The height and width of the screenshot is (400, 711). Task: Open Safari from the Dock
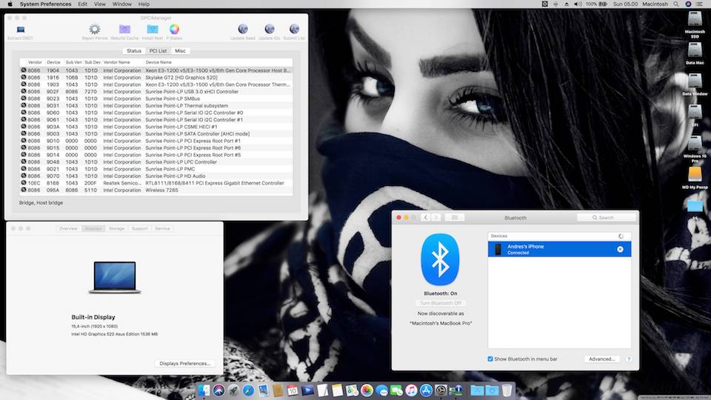pyautogui.click(x=249, y=390)
